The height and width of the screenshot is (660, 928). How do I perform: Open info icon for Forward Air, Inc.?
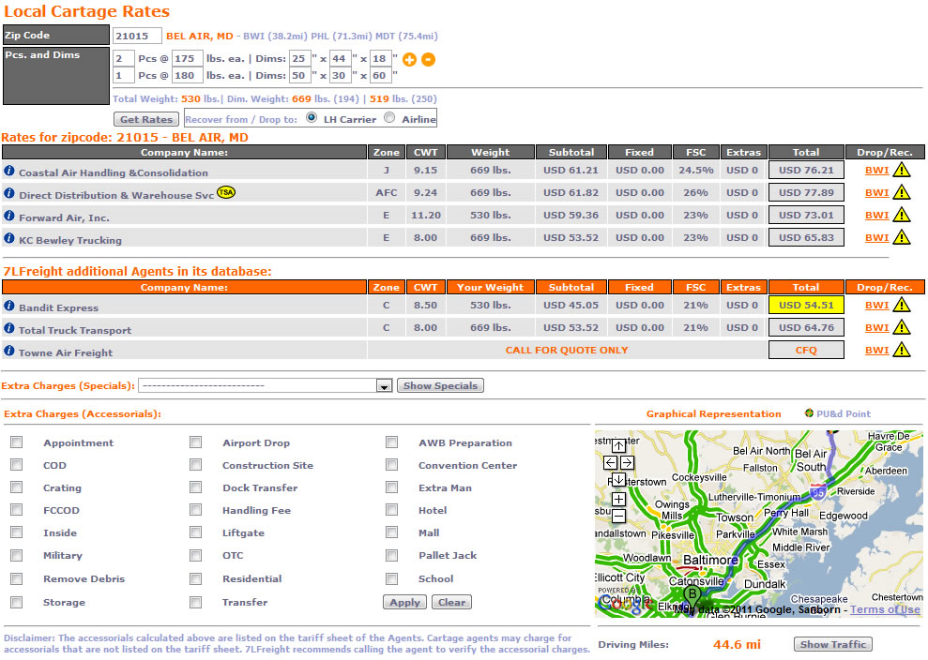click(8, 216)
